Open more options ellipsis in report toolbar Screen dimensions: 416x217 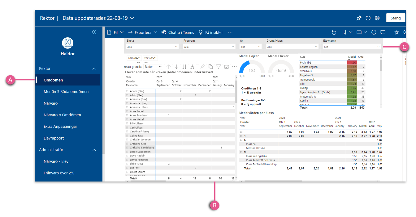230,32
